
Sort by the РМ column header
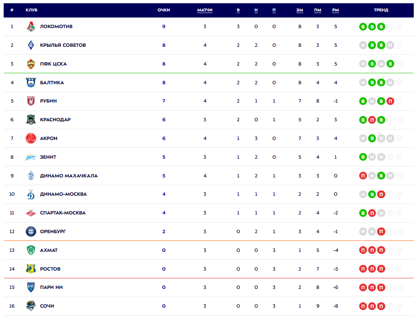(x=336, y=10)
